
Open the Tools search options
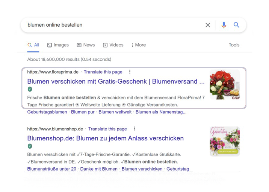234,45
